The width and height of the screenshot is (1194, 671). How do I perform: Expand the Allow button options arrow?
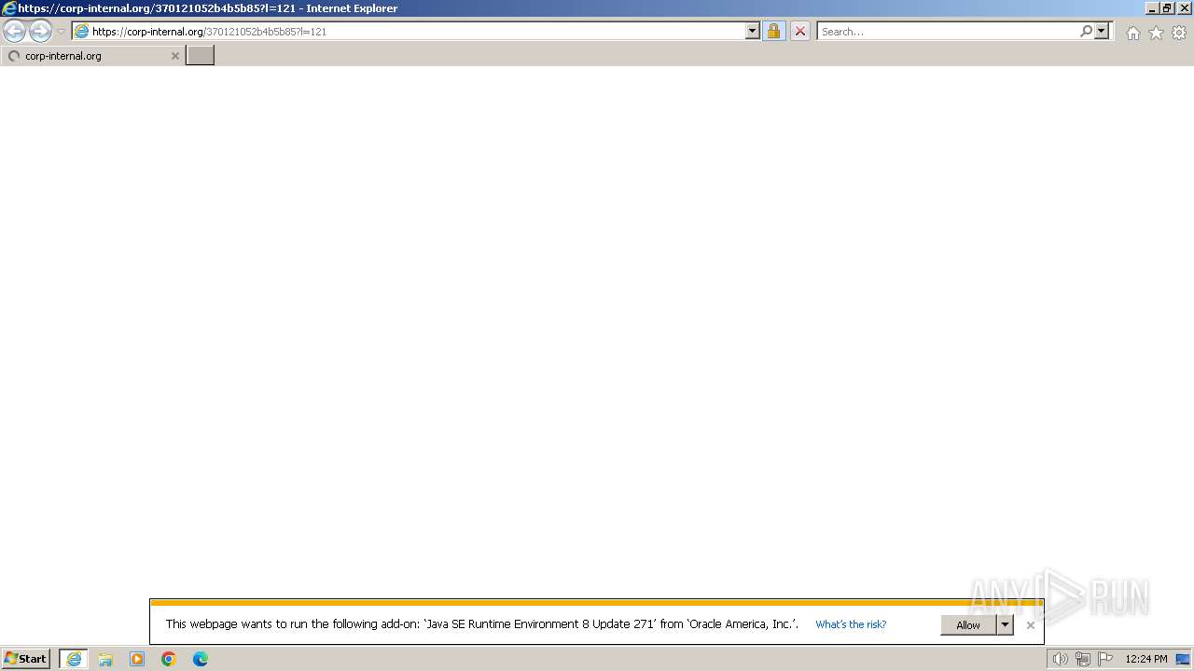[1005, 625]
